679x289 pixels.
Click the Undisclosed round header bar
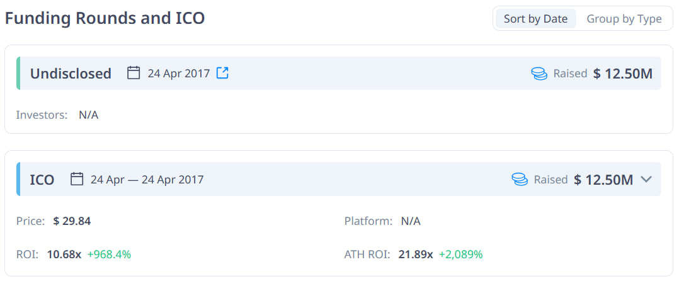point(378,74)
